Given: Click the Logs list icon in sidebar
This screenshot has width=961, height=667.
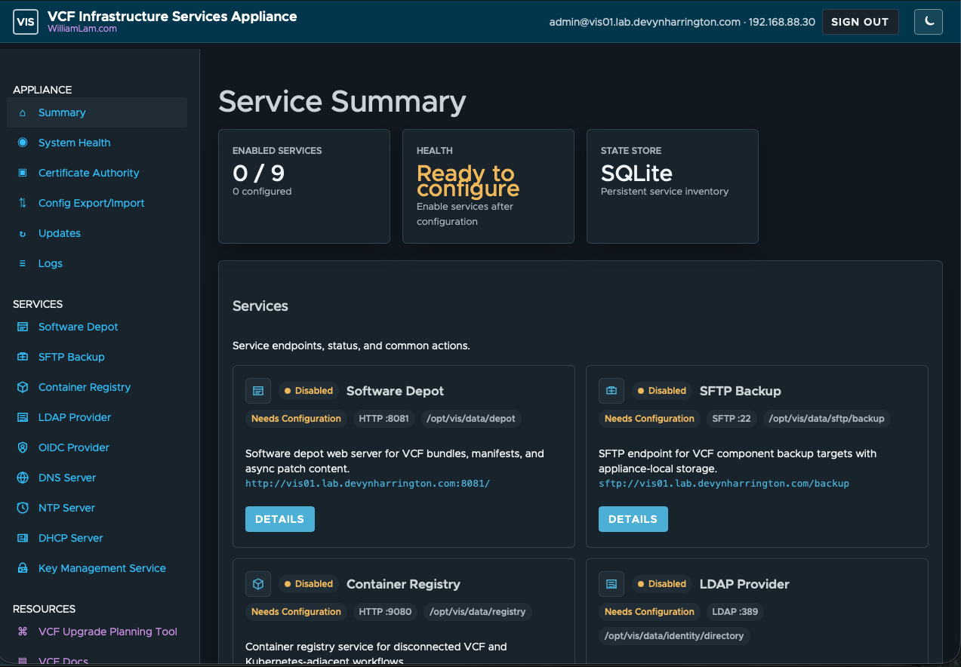Looking at the screenshot, I should pos(23,263).
